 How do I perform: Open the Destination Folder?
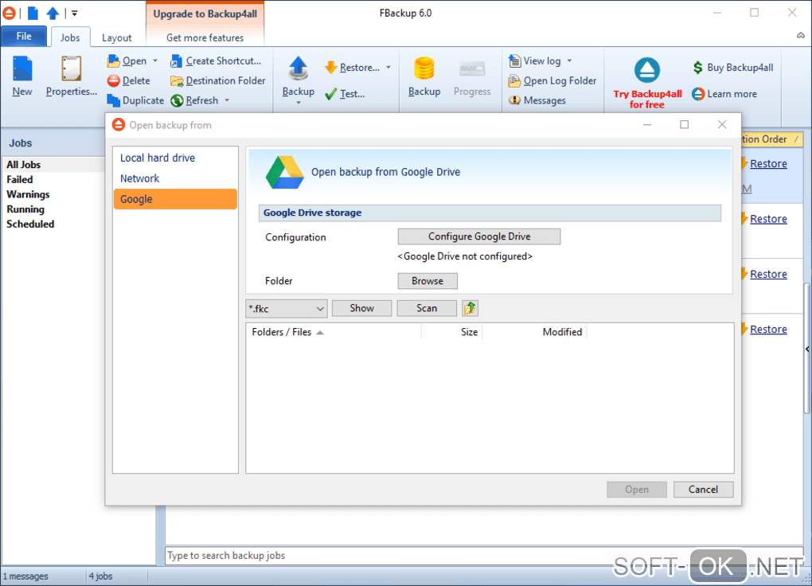tap(218, 81)
